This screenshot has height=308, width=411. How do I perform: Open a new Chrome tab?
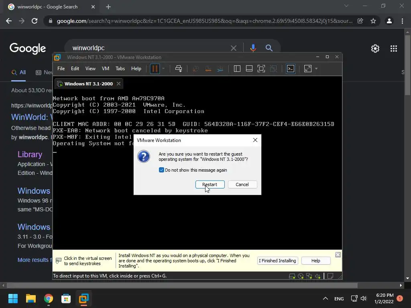coord(108,7)
